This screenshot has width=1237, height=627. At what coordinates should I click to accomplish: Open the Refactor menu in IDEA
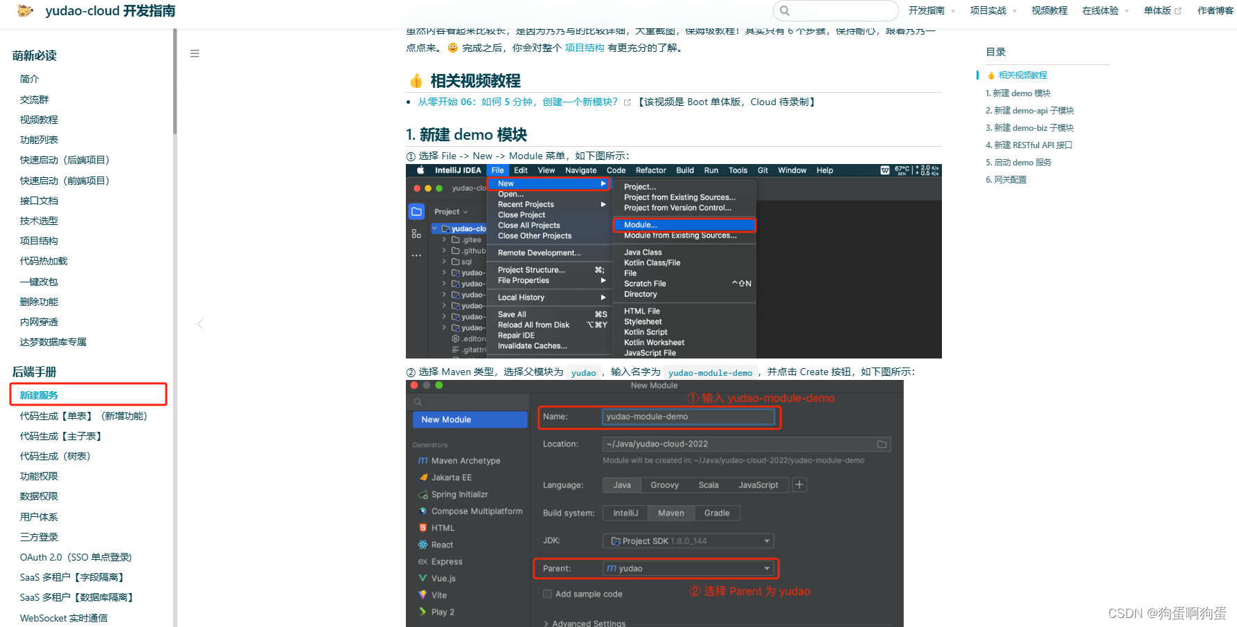651,170
